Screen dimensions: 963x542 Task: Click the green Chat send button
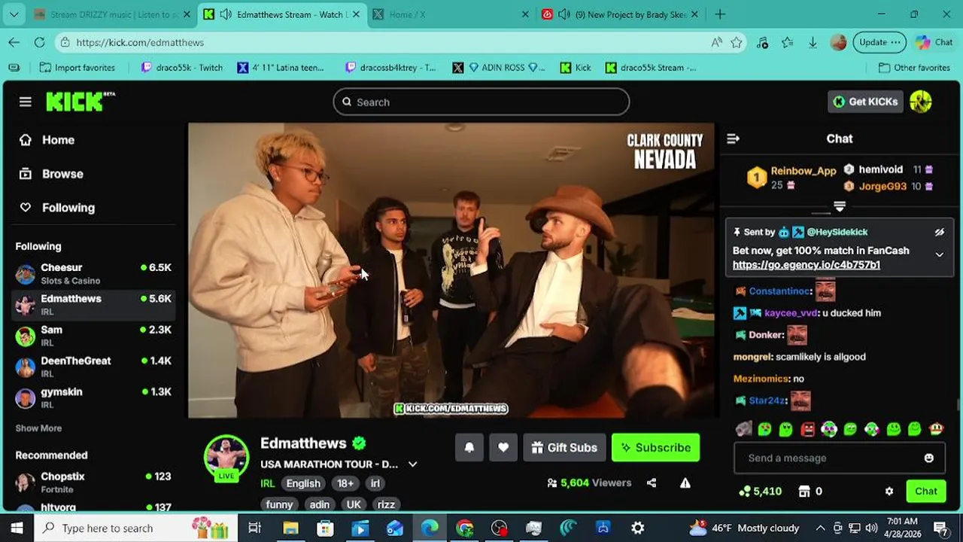pos(925,492)
